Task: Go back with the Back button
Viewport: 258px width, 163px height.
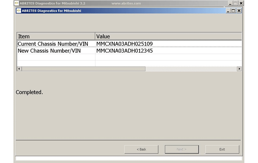Action: click(x=141, y=149)
